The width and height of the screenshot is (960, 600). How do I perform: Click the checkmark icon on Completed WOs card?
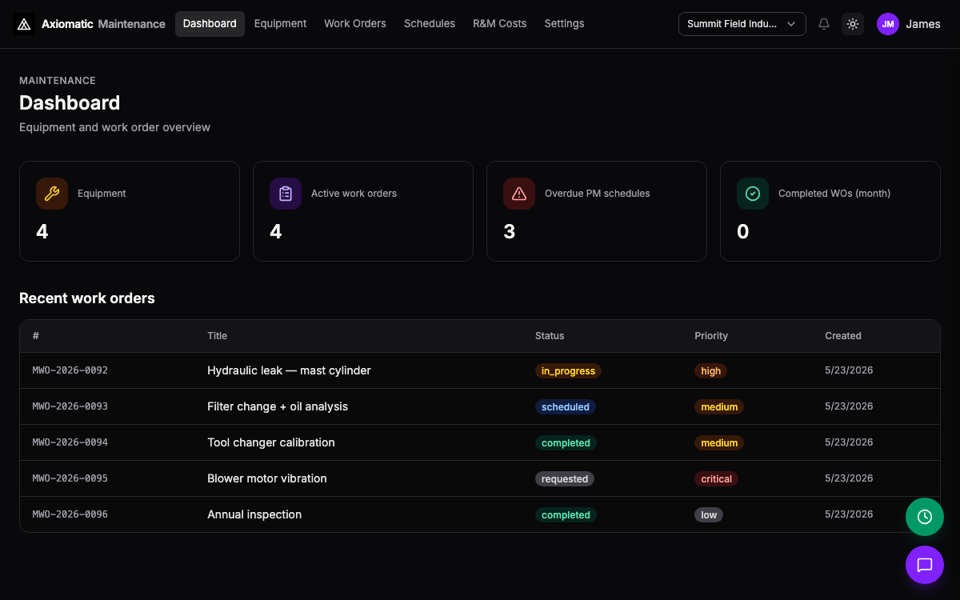click(753, 194)
